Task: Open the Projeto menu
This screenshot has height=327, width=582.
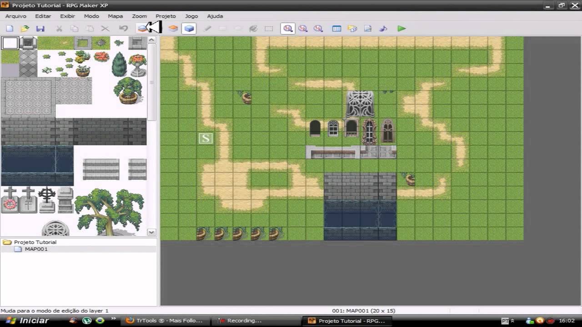Action: pyautogui.click(x=166, y=16)
